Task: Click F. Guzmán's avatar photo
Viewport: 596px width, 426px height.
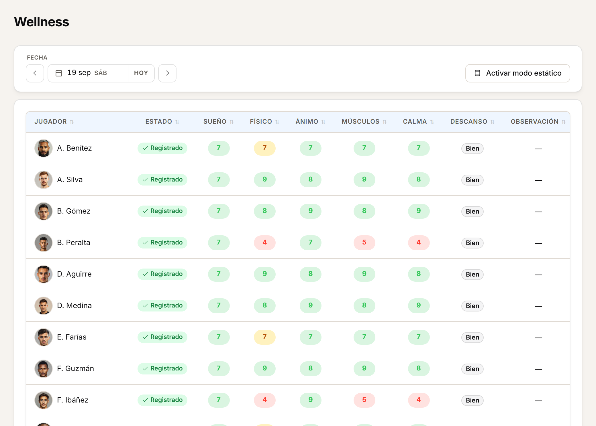Action: [44, 369]
